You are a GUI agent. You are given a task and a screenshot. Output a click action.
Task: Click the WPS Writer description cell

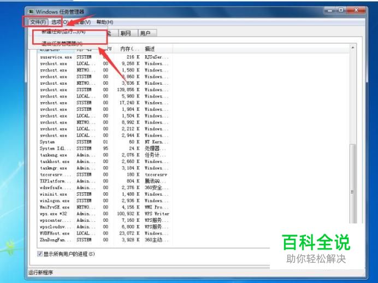pyautogui.click(x=157, y=214)
